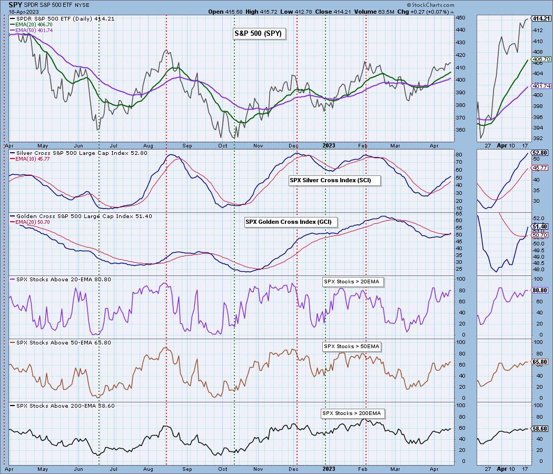
Task: Click the EMA(10) 45.77 legend entry
Action: click(30, 159)
